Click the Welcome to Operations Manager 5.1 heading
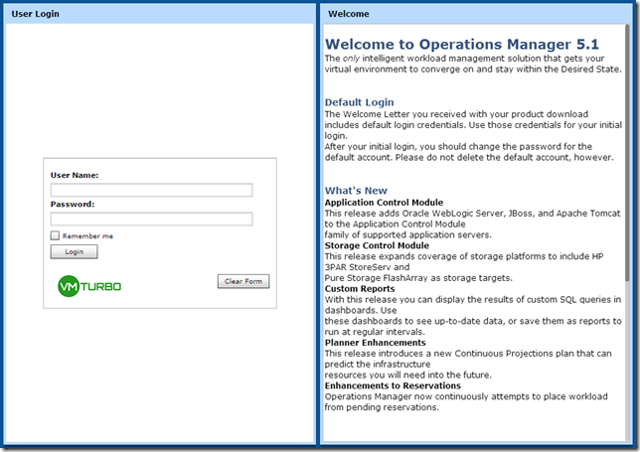The width and height of the screenshot is (640, 452). click(462, 44)
